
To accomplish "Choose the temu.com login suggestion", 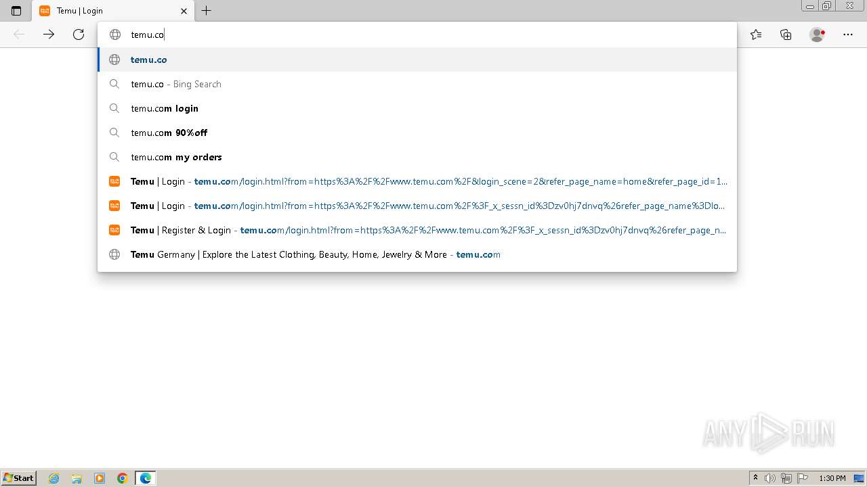I will click(x=417, y=108).
